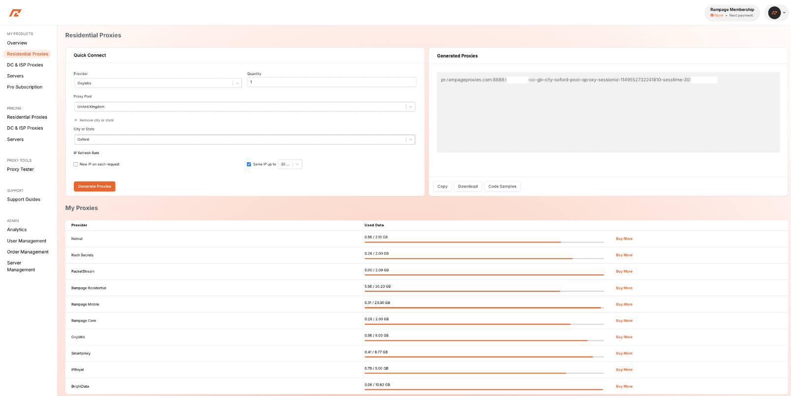Click Buy More for Koch Secrets

624,255
